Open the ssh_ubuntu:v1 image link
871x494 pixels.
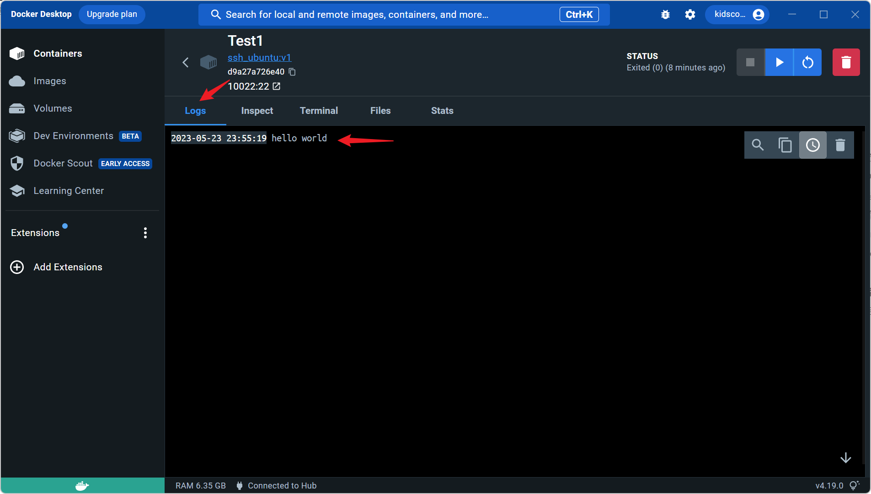(x=259, y=58)
